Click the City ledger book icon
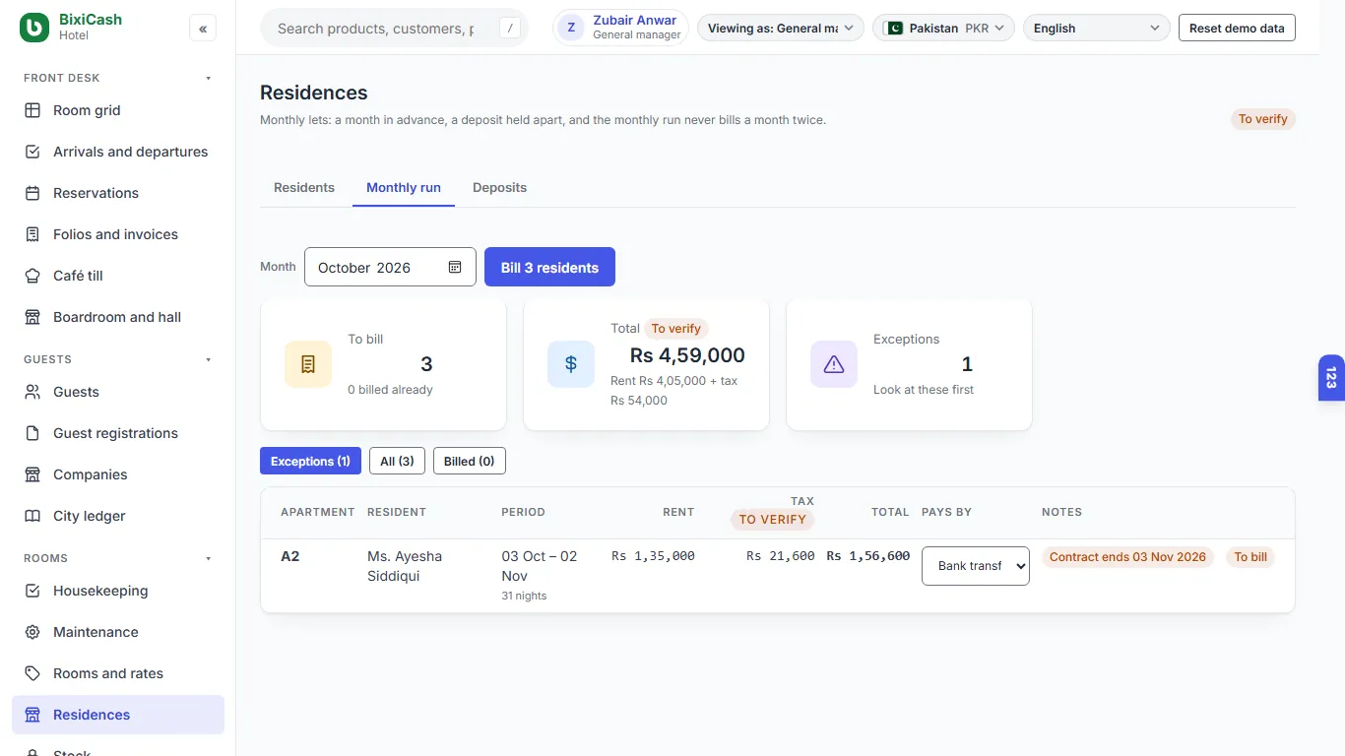The height and width of the screenshot is (756, 1345). coord(32,516)
